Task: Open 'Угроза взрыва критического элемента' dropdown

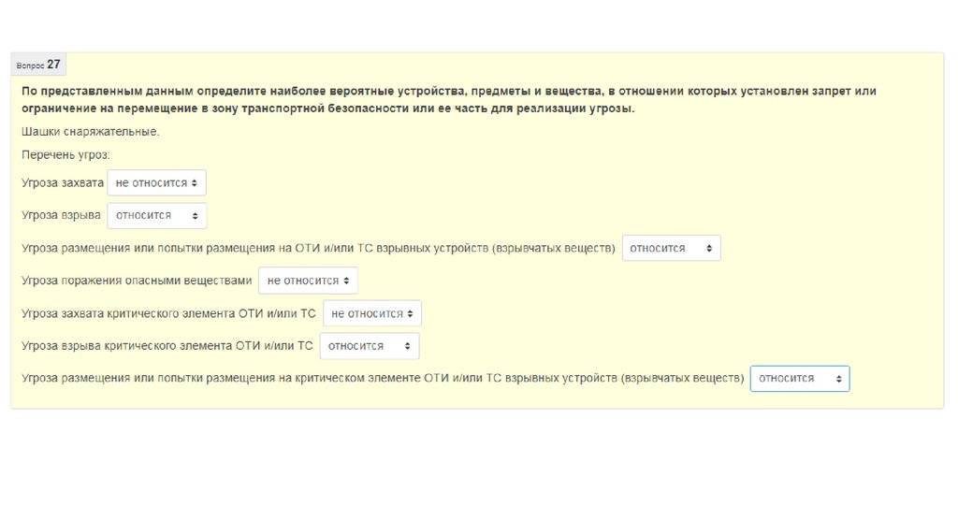Action: (369, 346)
